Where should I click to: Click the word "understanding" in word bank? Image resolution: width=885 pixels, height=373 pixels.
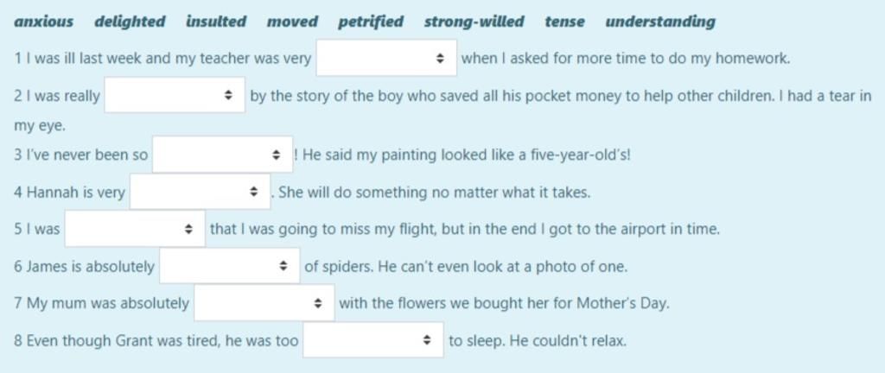tap(659, 22)
